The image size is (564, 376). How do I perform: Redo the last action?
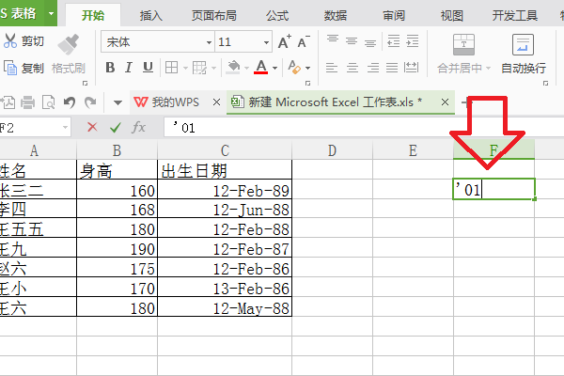coord(90,102)
